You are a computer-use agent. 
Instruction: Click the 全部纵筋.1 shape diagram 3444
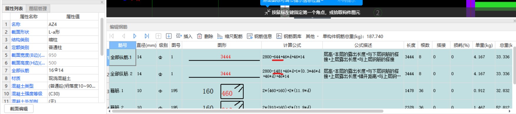(222, 57)
